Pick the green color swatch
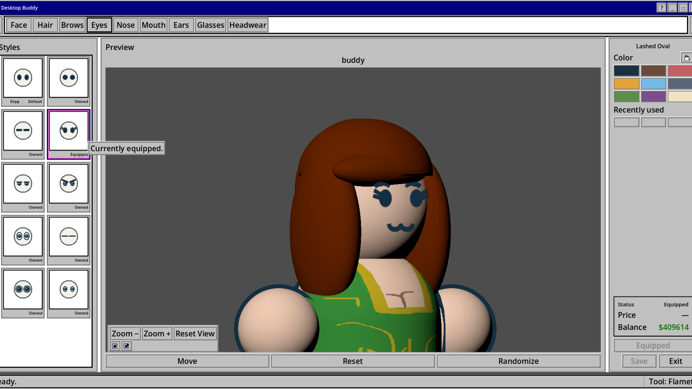The height and width of the screenshot is (389, 692). tap(626, 97)
